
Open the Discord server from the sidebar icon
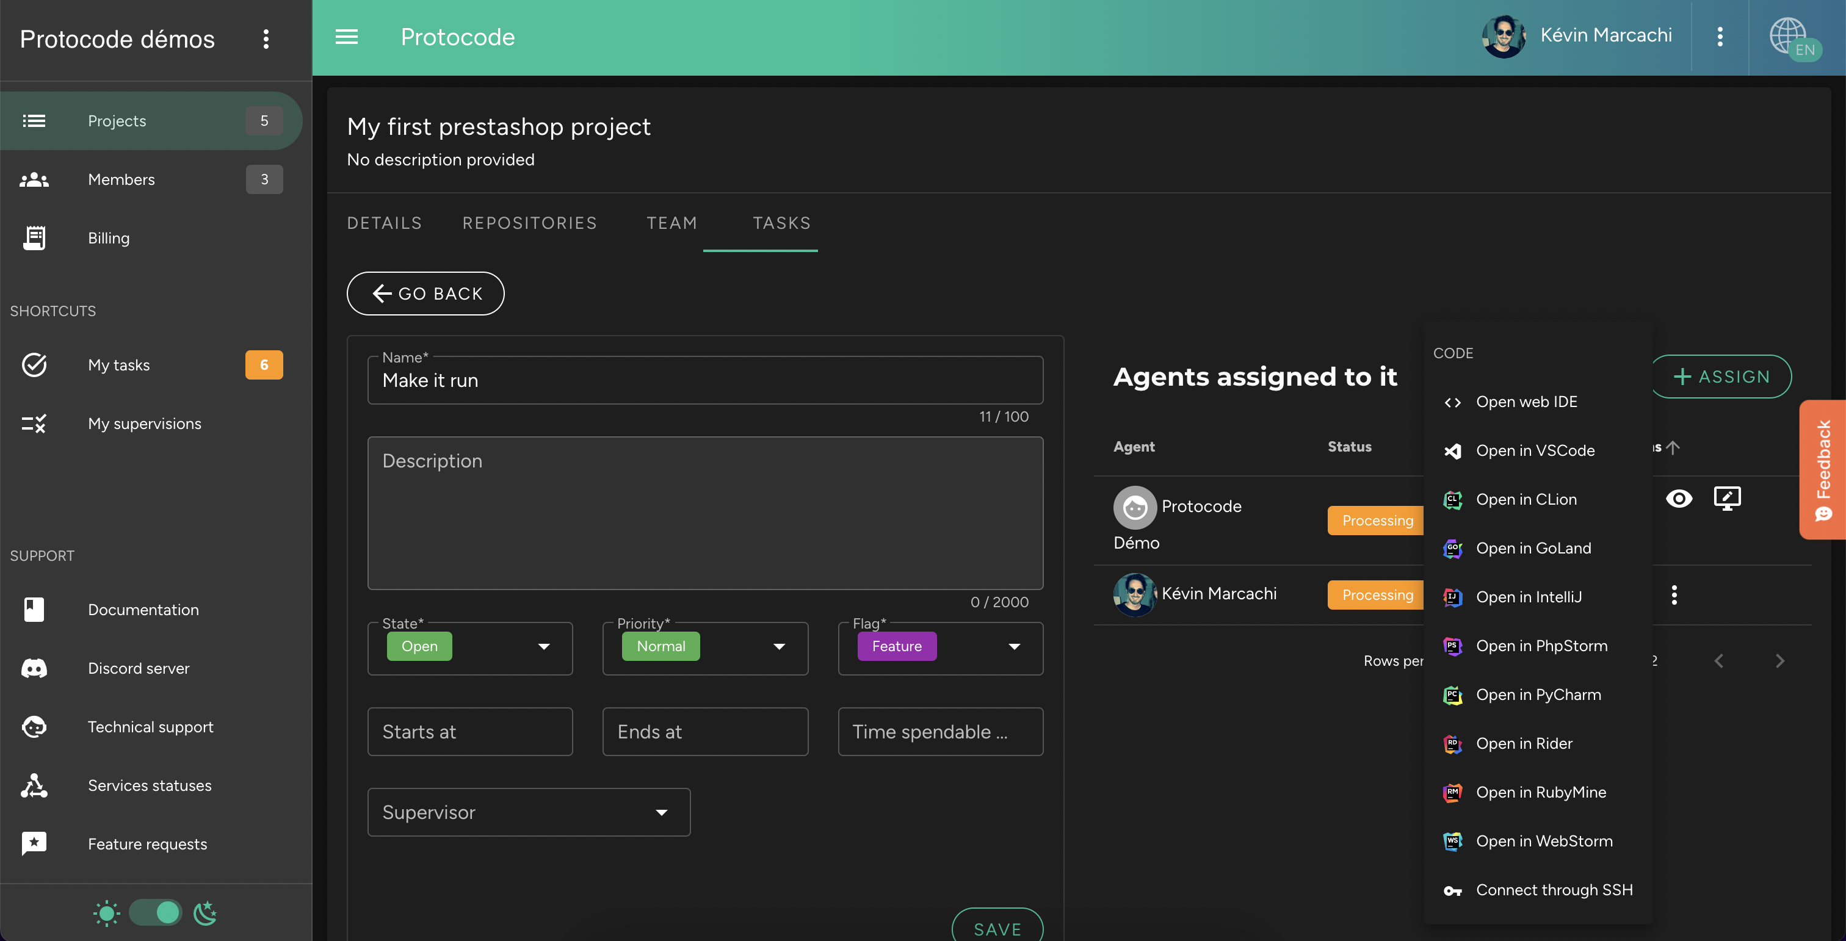[x=34, y=668]
